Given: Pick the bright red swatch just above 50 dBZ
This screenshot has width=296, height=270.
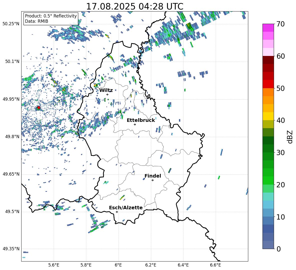Looking at the screenshot, I should tap(268, 84).
